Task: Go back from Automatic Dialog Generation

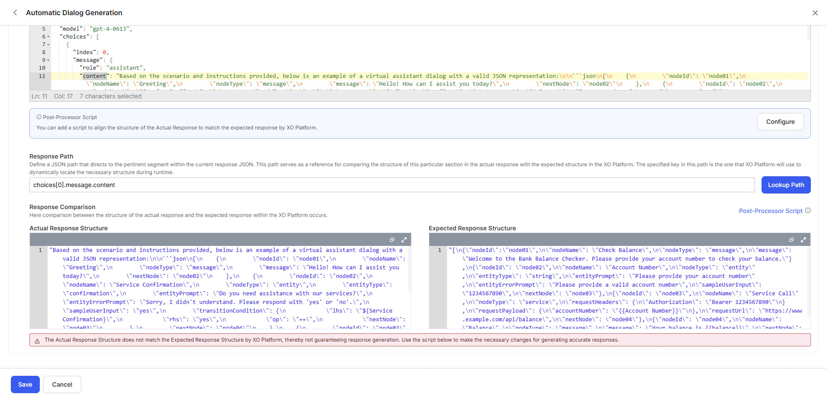Action: [15, 13]
